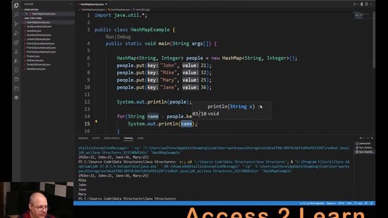Click the editor minimap preview
This screenshot has width=388, height=218.
click(361, 16)
